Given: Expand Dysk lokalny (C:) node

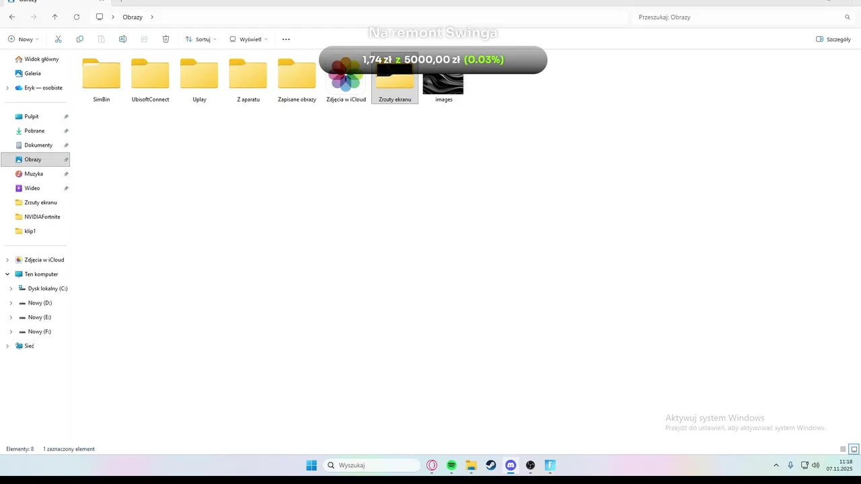Looking at the screenshot, I should click(x=11, y=289).
